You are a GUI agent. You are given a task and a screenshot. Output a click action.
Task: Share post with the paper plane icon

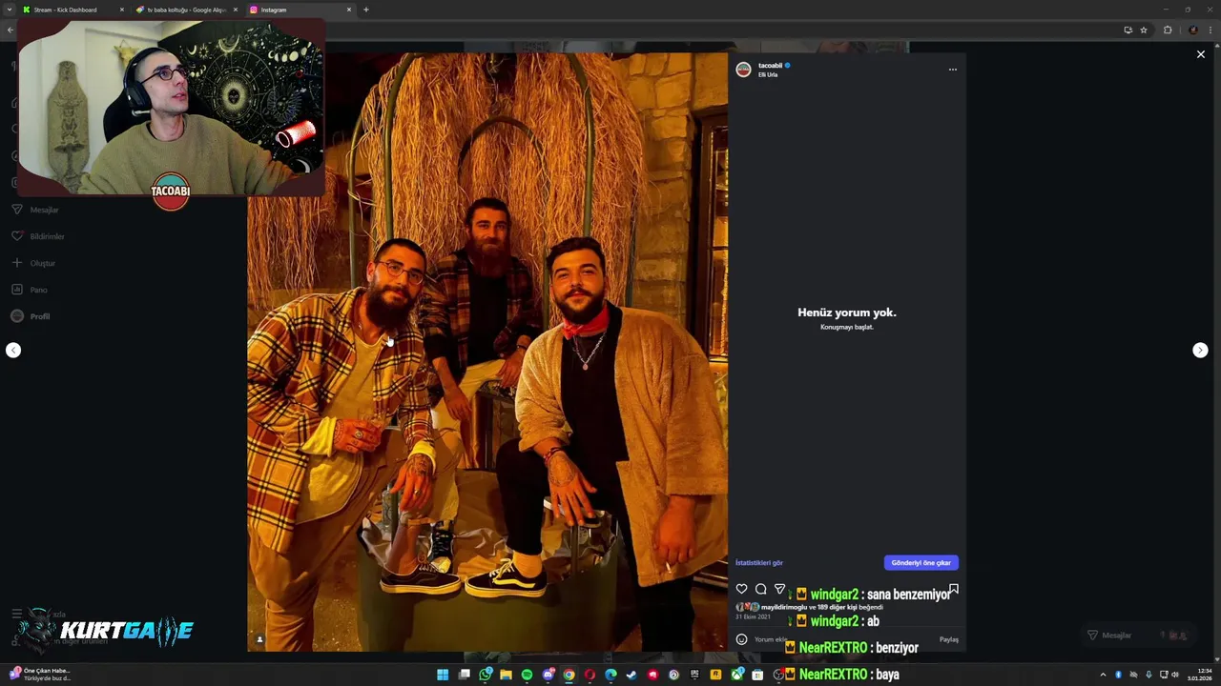tap(779, 590)
